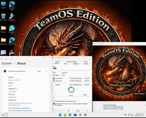Select the General tab
The height and width of the screenshot is (118, 146).
coord(57,64)
